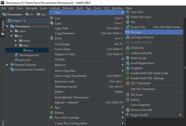Image resolution: width=186 pixels, height=126 pixels.
Task: Click the Gradle Kotlin DSL Settings icon
Action: (128, 78)
